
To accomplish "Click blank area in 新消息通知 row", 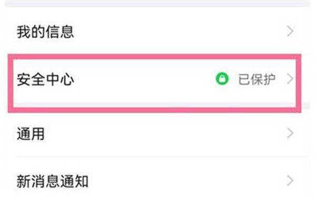I will click(x=181, y=181).
